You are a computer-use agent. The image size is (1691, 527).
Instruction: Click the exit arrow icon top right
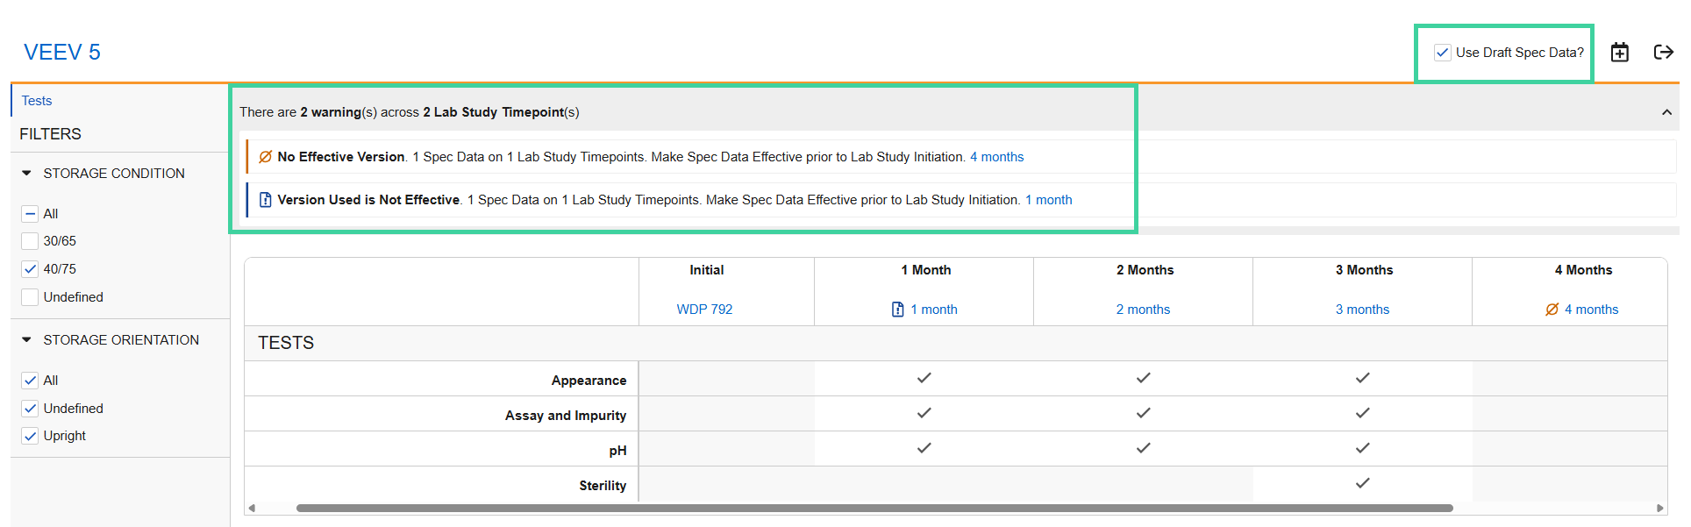pyautogui.click(x=1663, y=53)
